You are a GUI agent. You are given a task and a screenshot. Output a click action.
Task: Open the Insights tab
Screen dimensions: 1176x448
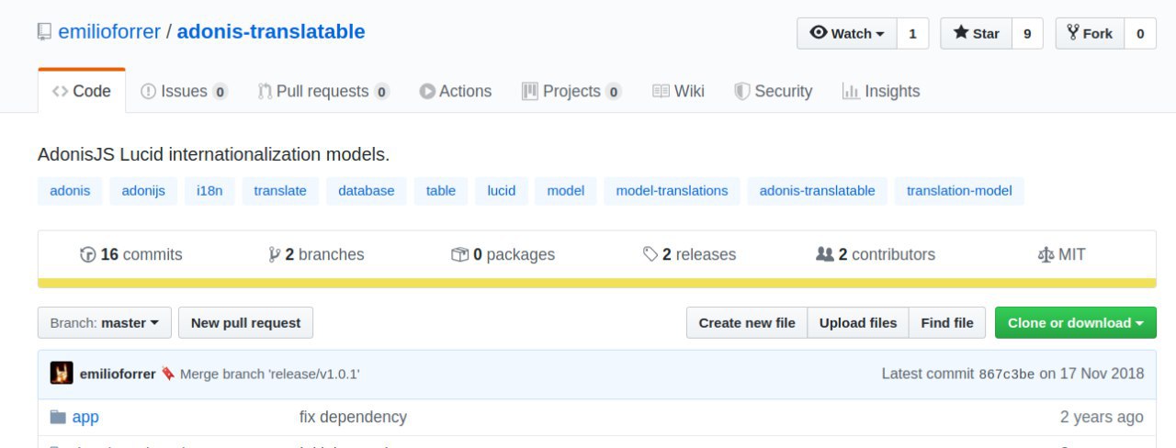[x=881, y=91]
